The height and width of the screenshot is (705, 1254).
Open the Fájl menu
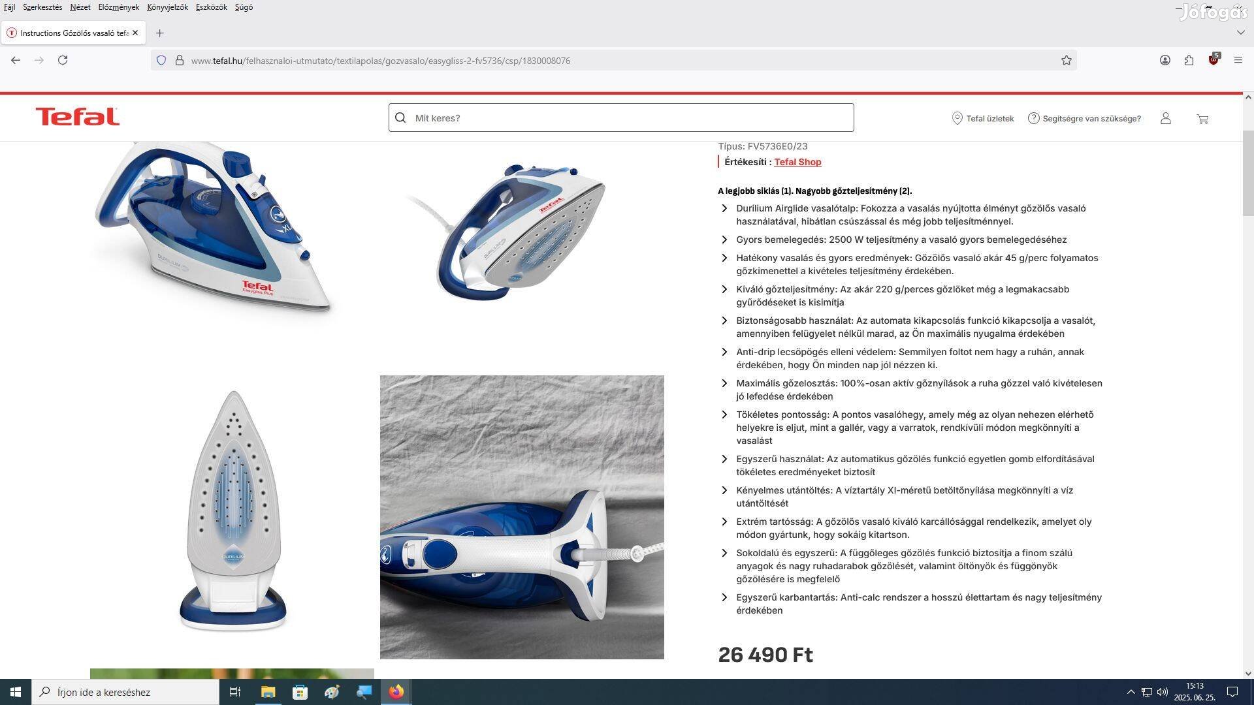tap(10, 7)
